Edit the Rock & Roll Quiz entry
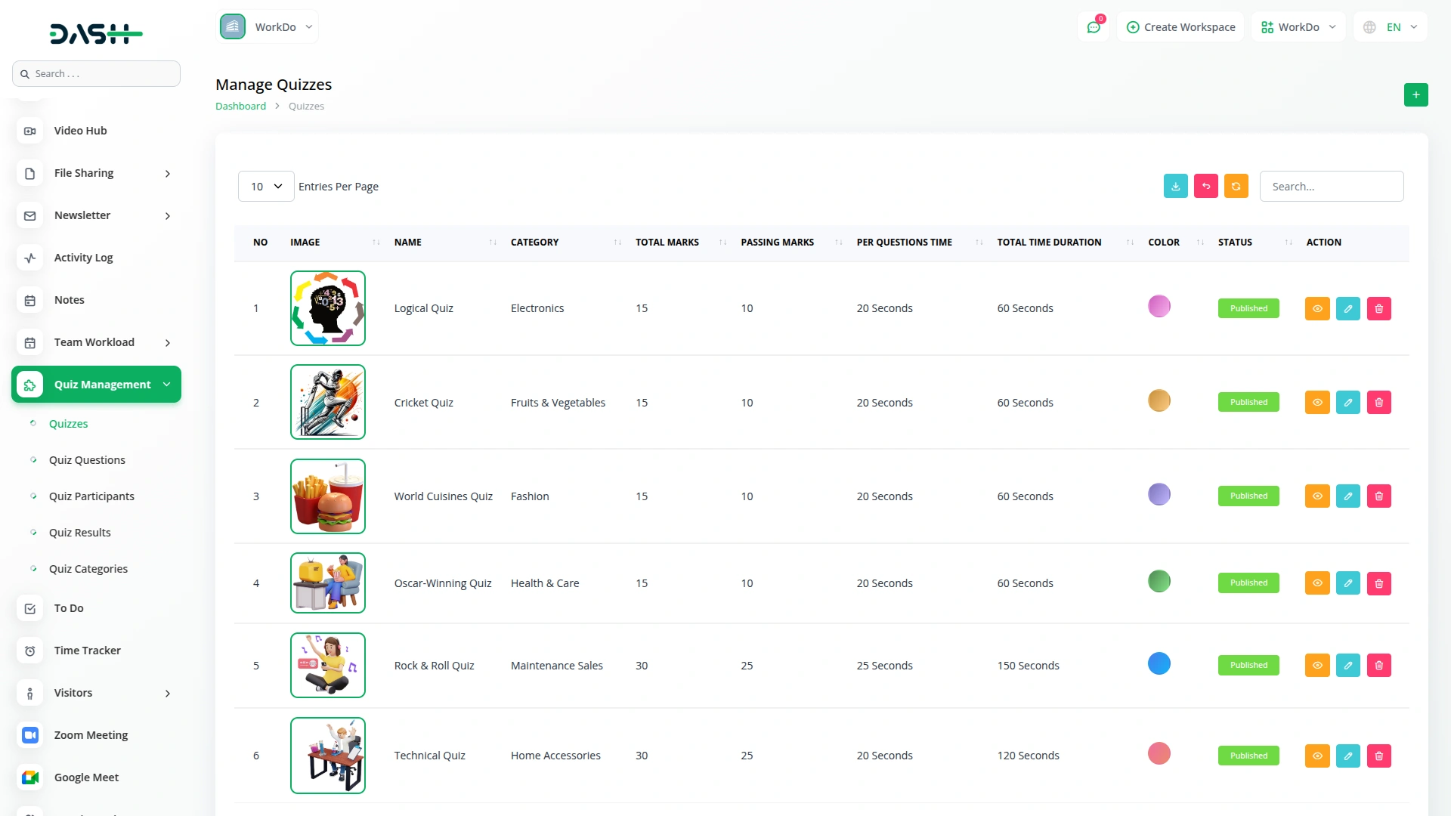Viewport: 1451px width, 816px height. pyautogui.click(x=1347, y=666)
